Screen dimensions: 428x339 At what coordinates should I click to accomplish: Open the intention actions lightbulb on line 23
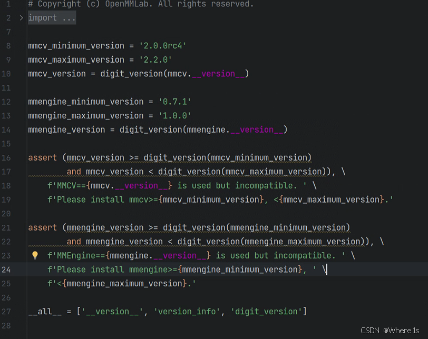[x=35, y=255]
